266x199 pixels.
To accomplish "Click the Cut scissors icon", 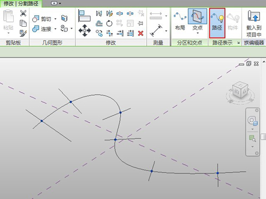I will (x=23, y=13).
